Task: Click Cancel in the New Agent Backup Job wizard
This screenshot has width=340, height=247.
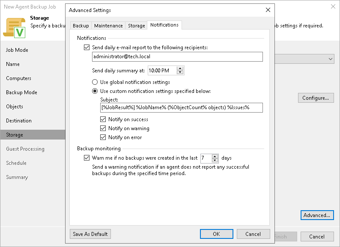Action: (317, 237)
